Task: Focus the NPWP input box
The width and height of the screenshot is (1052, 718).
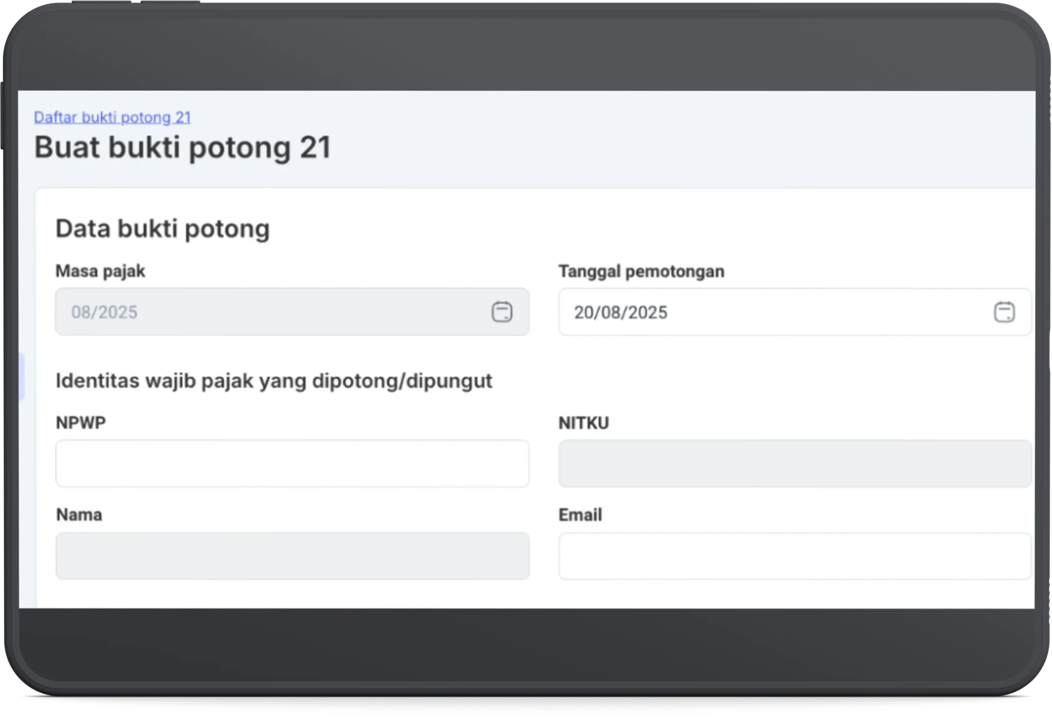Action: (x=292, y=464)
